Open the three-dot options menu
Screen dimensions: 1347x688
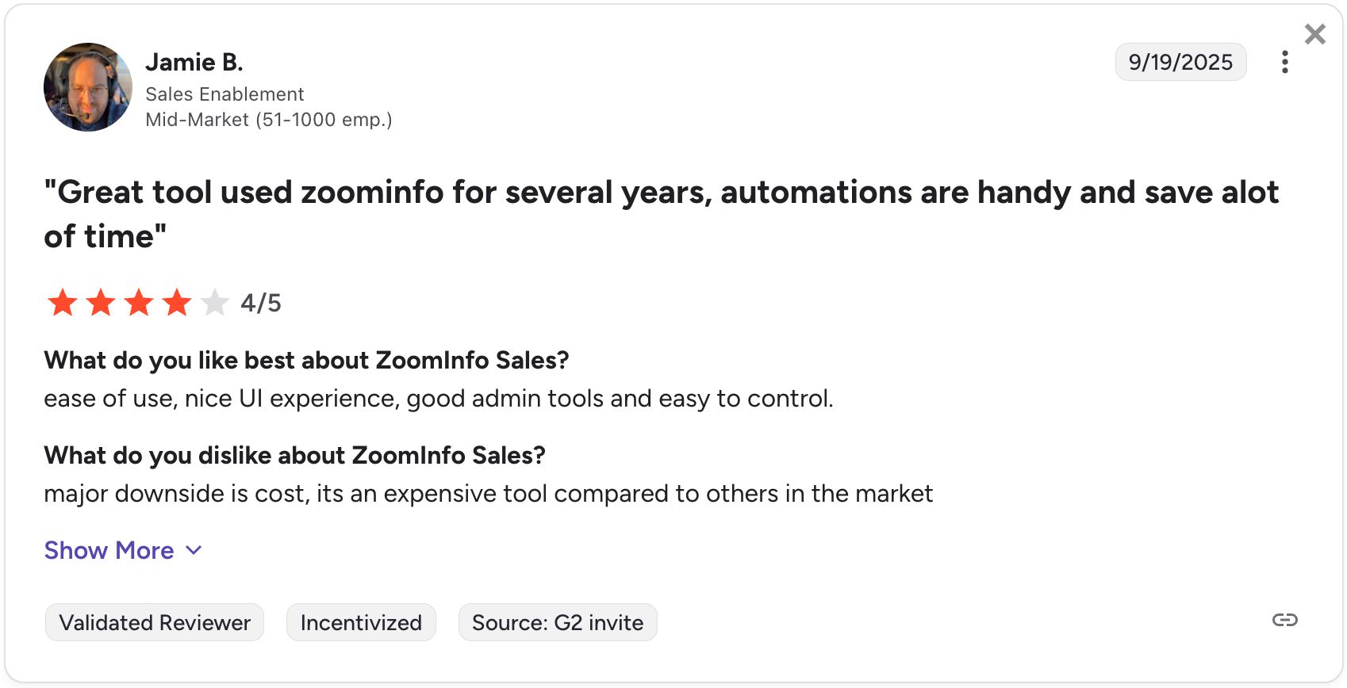point(1284,62)
